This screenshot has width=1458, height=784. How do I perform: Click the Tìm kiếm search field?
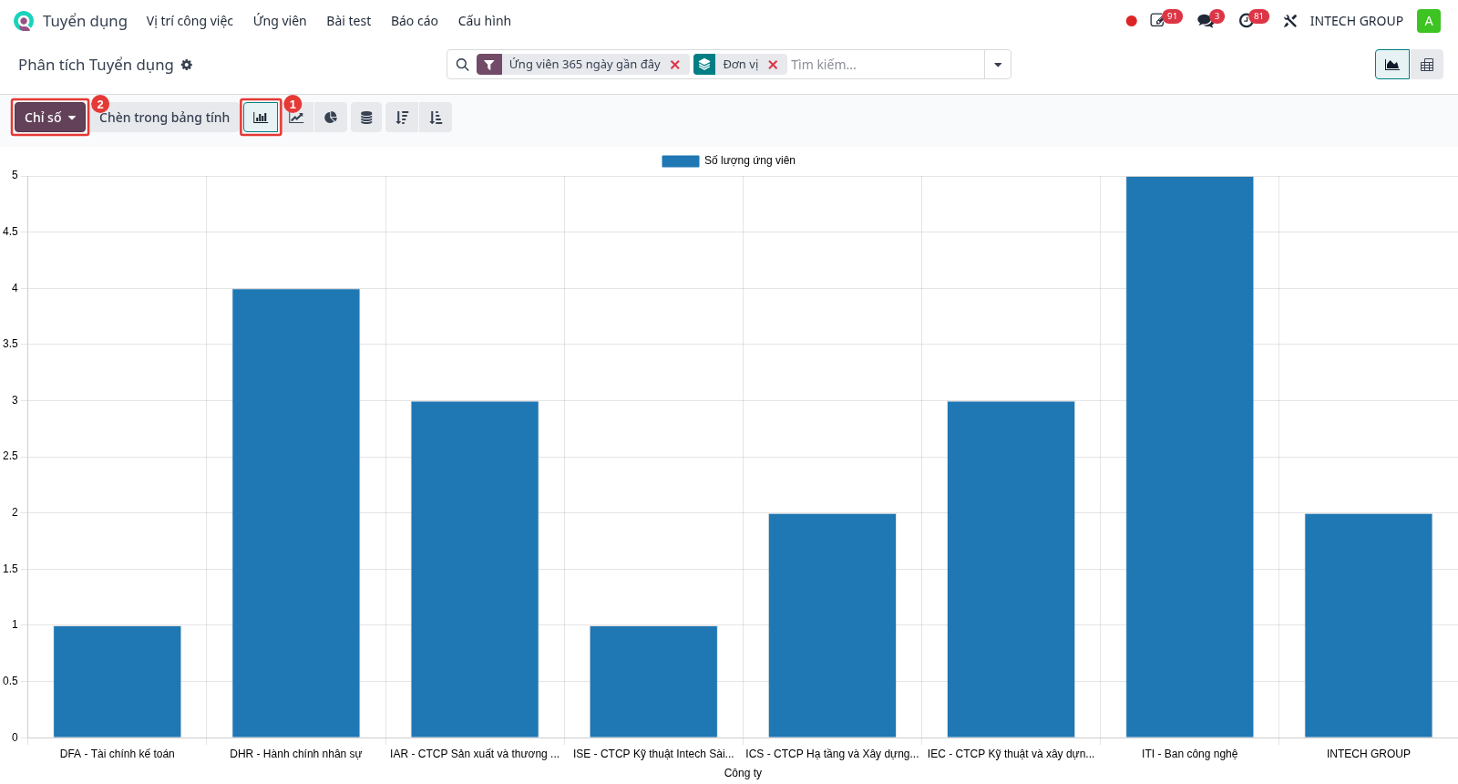click(884, 65)
